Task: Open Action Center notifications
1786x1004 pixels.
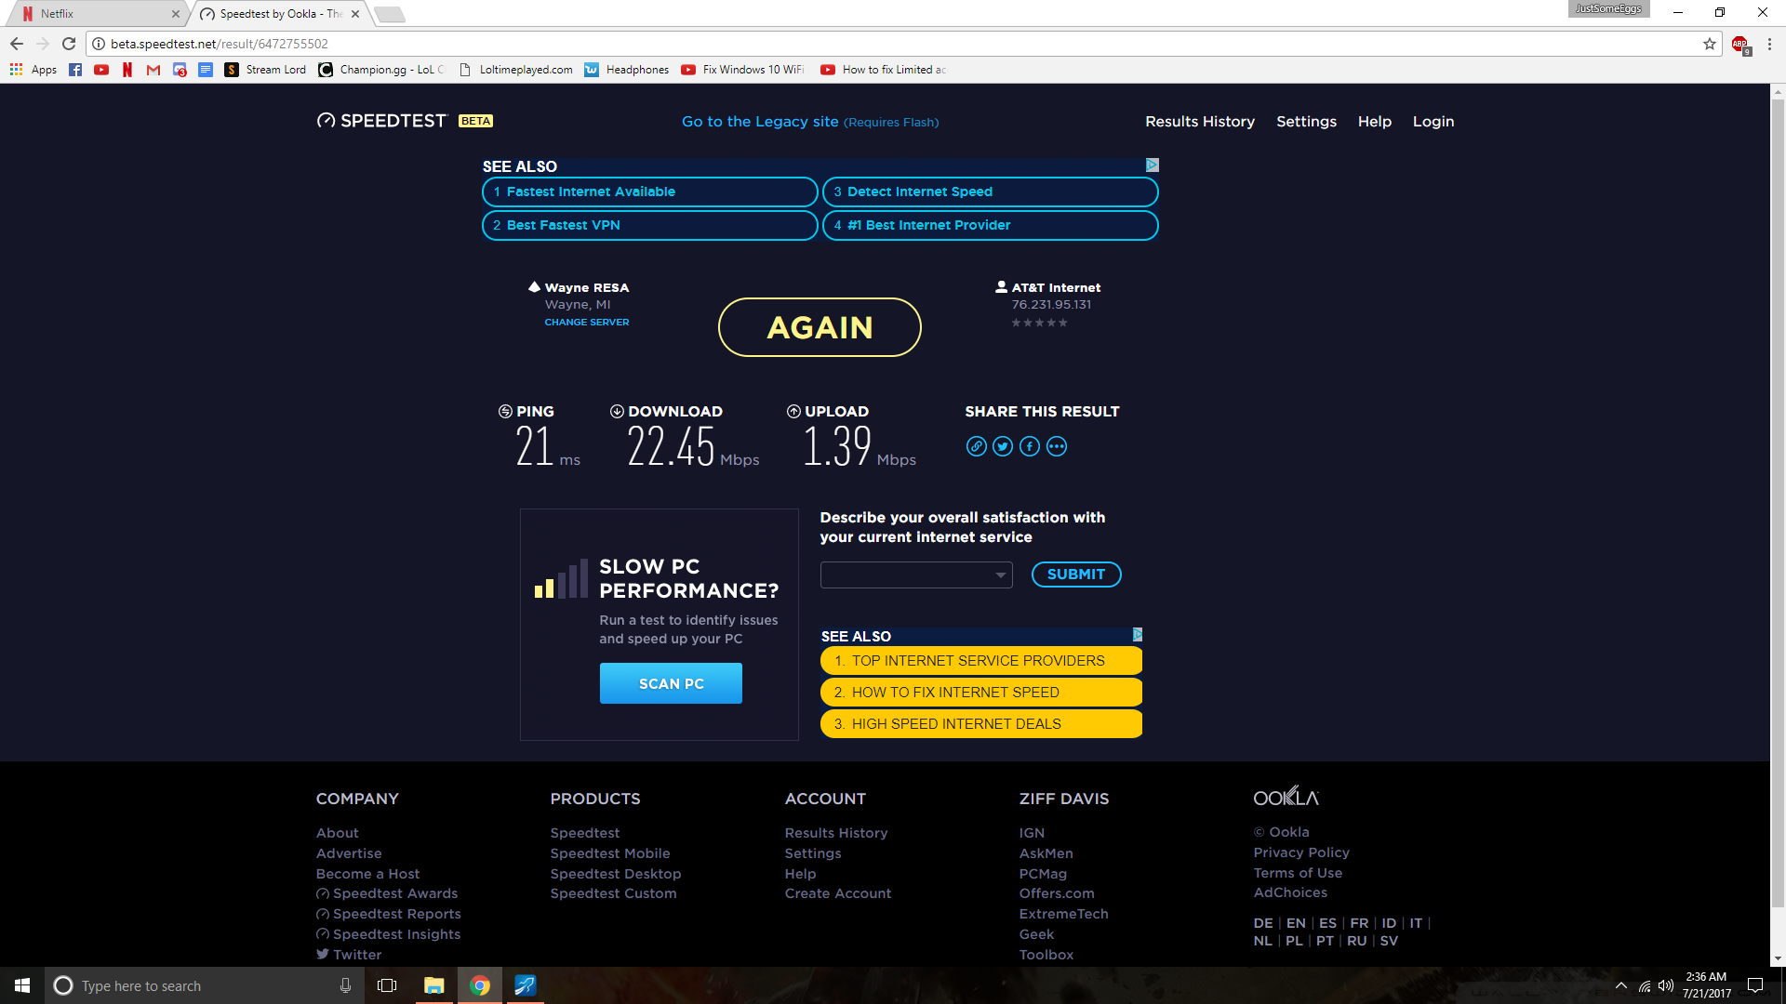Action: click(1755, 985)
